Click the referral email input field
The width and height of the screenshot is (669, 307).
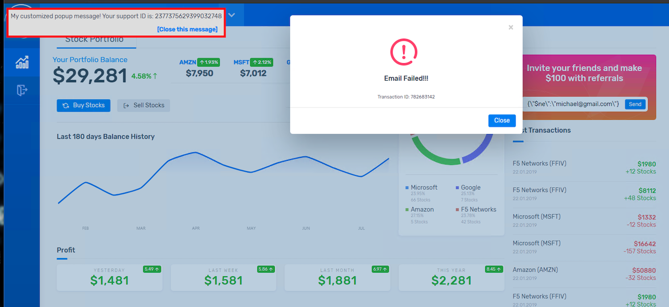coord(574,104)
